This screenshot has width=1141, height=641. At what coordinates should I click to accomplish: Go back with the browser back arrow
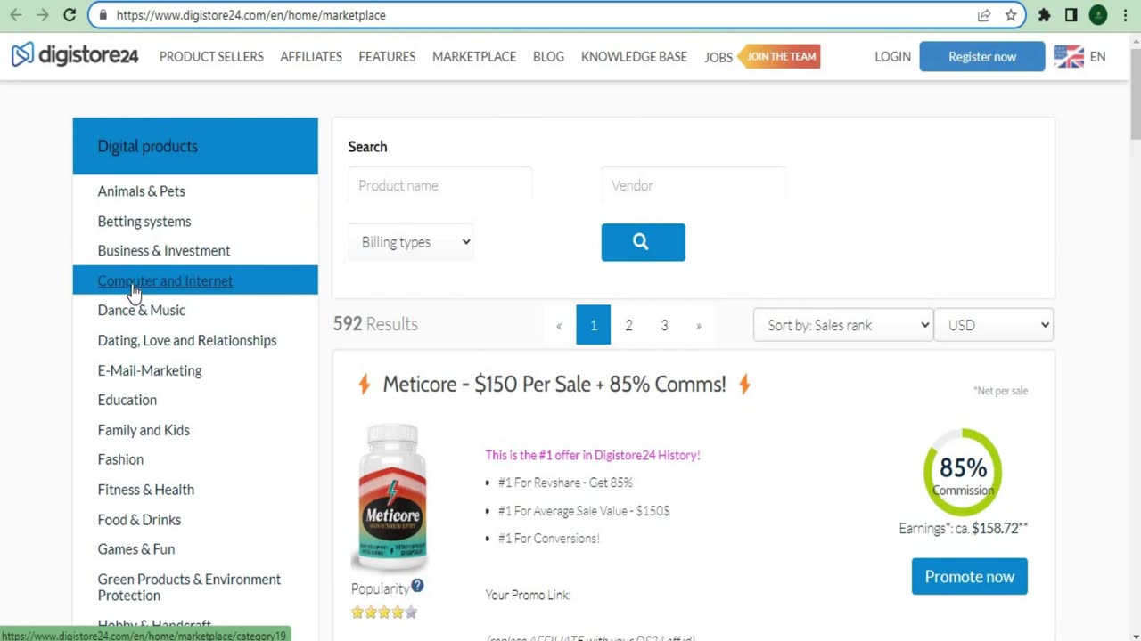pos(15,15)
